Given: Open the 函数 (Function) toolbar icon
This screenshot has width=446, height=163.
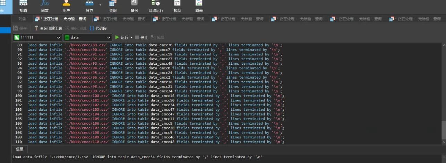Looking at the screenshot, I should point(45,6).
